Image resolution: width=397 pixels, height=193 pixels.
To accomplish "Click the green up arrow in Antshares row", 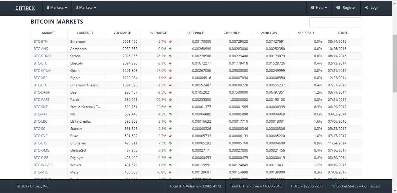I will pyautogui.click(x=170, y=49).
